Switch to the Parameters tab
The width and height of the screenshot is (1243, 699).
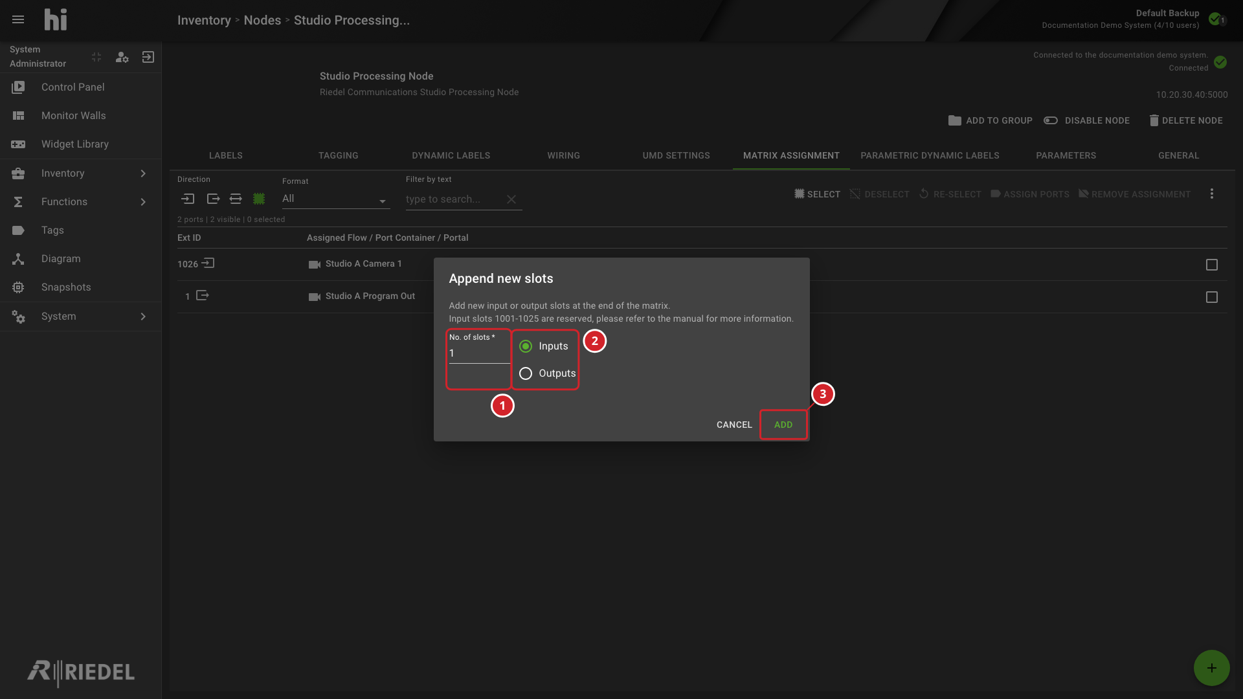pyautogui.click(x=1066, y=155)
